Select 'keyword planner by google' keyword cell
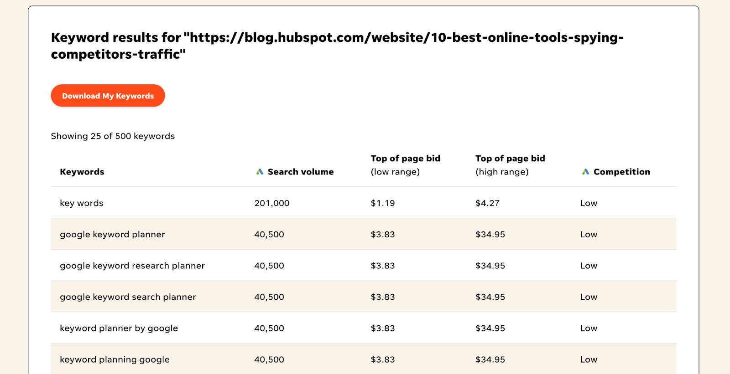 click(x=119, y=328)
